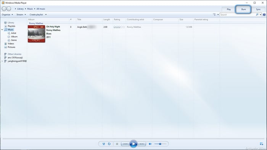Click the Back navigation arrow
Image resolution: width=267 pixels, height=150 pixels.
[x=4, y=9]
